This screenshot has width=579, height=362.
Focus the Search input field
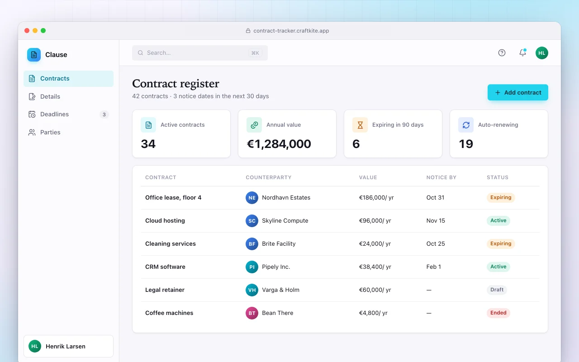coord(200,53)
